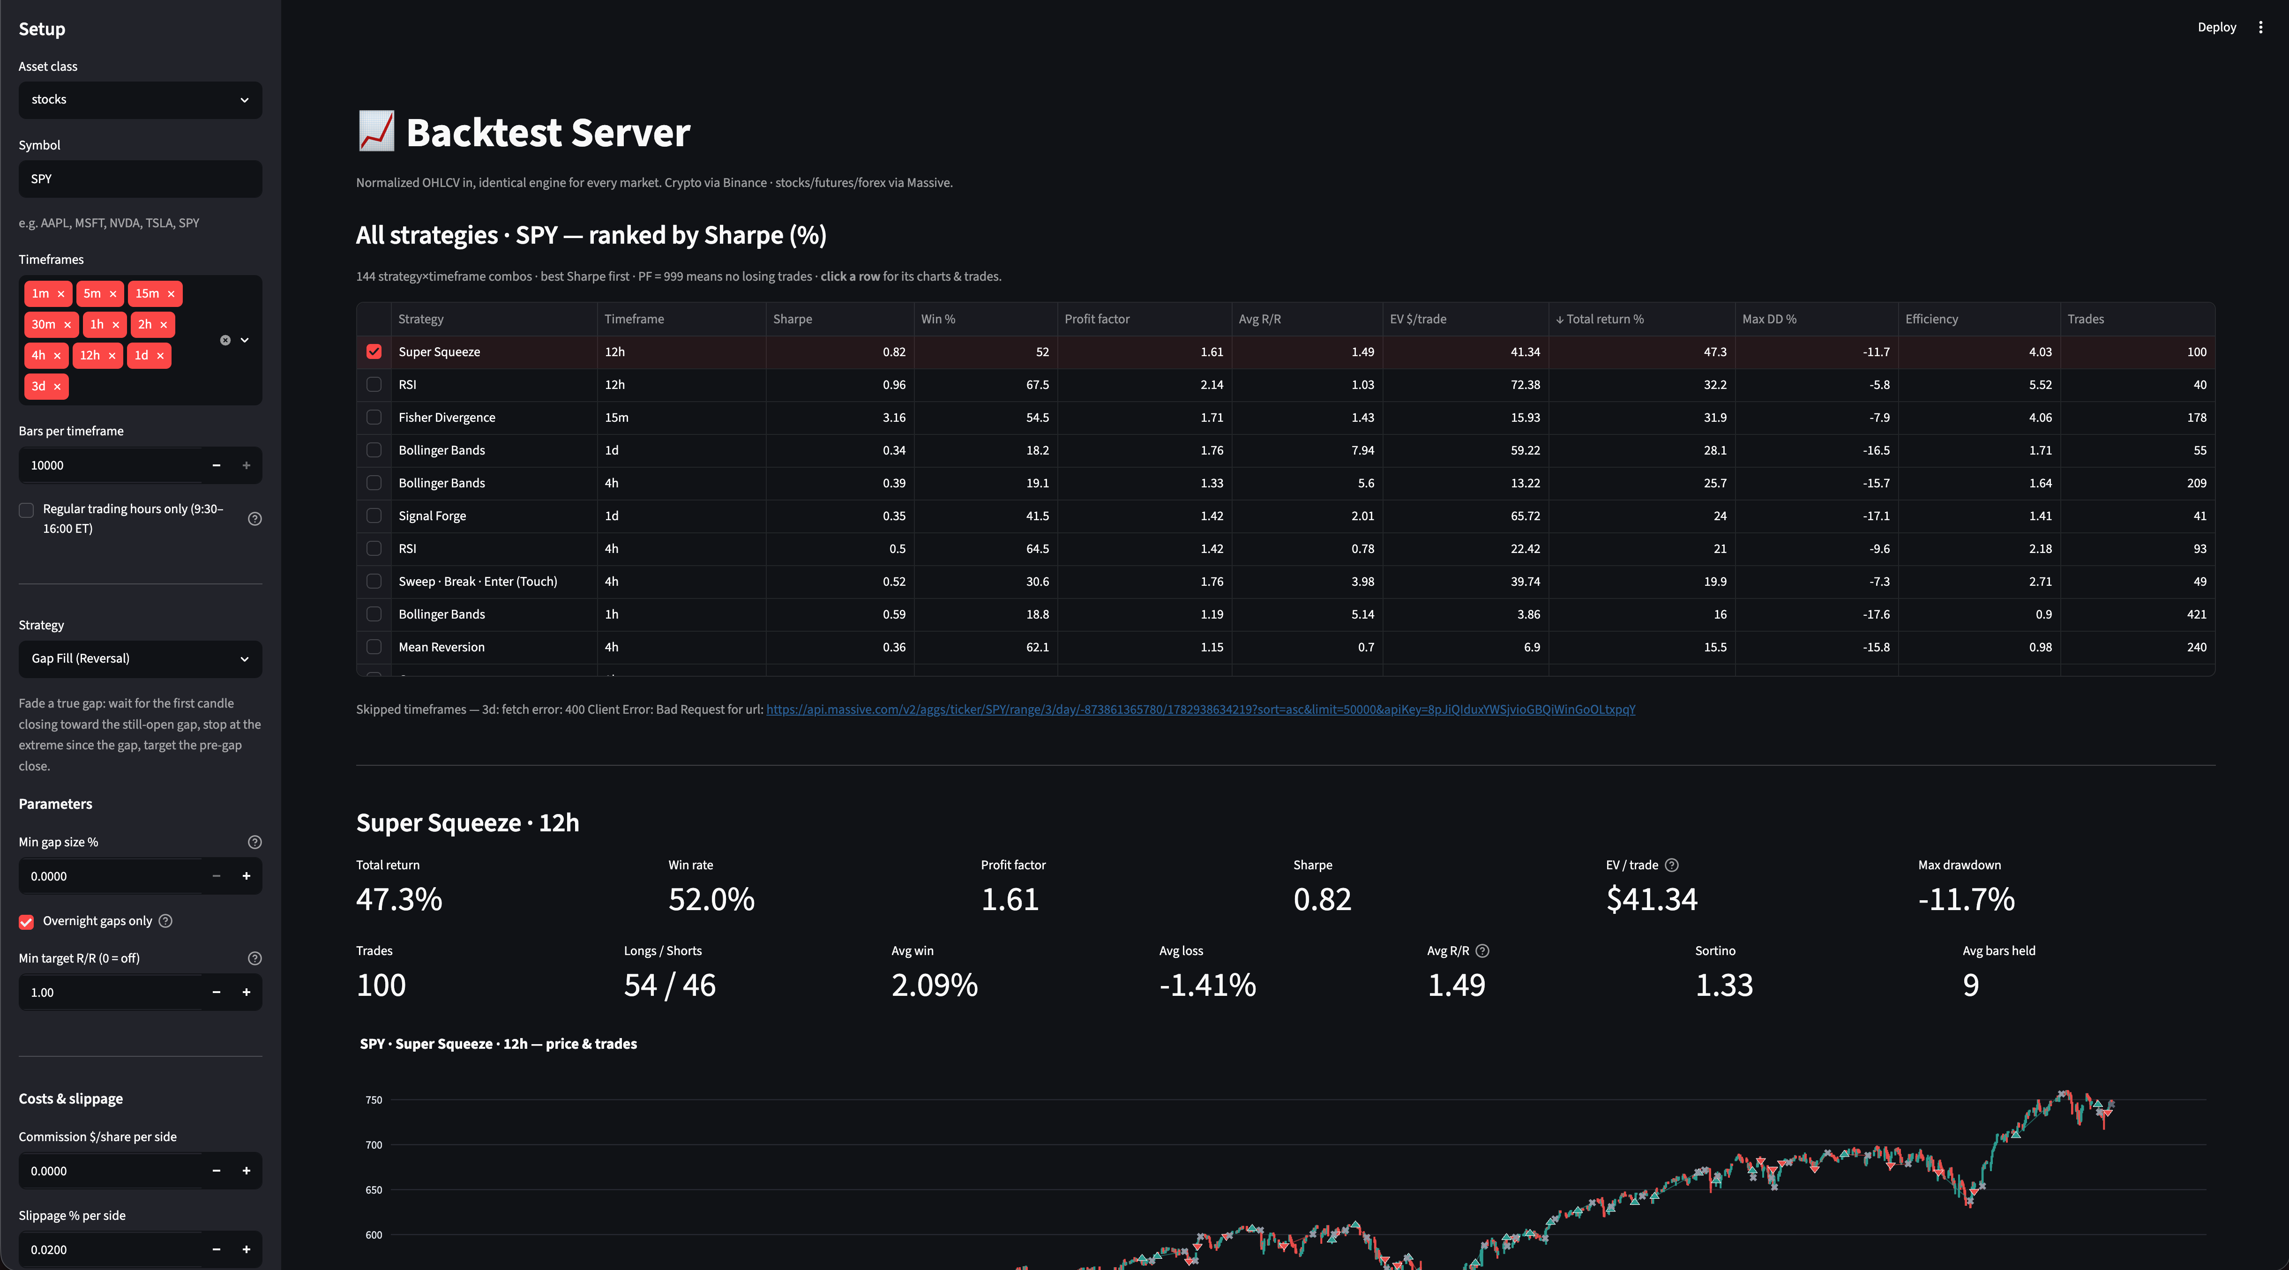Click the Bollinger Bands 1h strategy cell
This screenshot has width=2289, height=1270.
click(494, 614)
